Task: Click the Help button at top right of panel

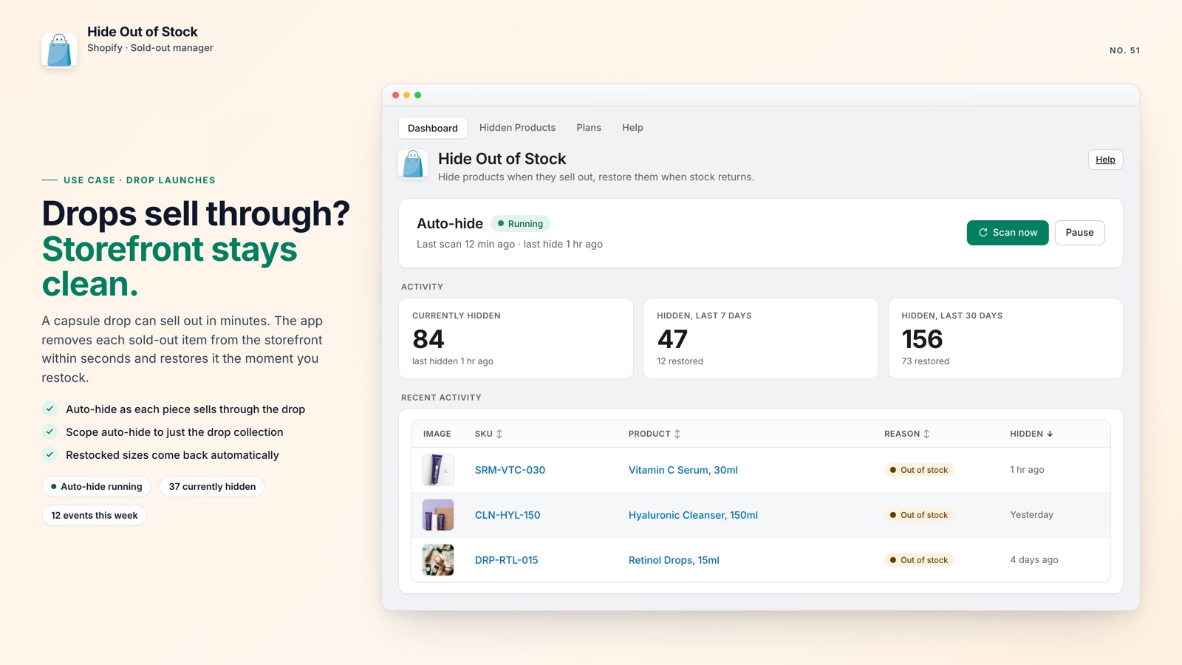Action: coord(1105,160)
